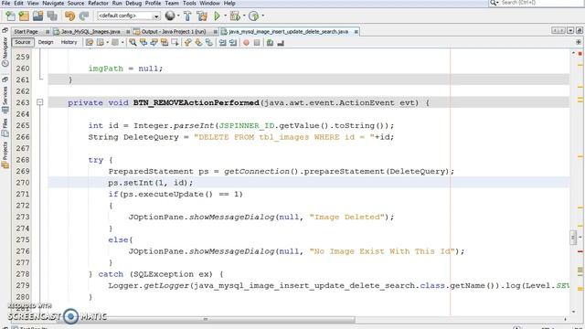The image size is (585, 329).
Task: Open the Refactor menu
Action: [x=98, y=3]
